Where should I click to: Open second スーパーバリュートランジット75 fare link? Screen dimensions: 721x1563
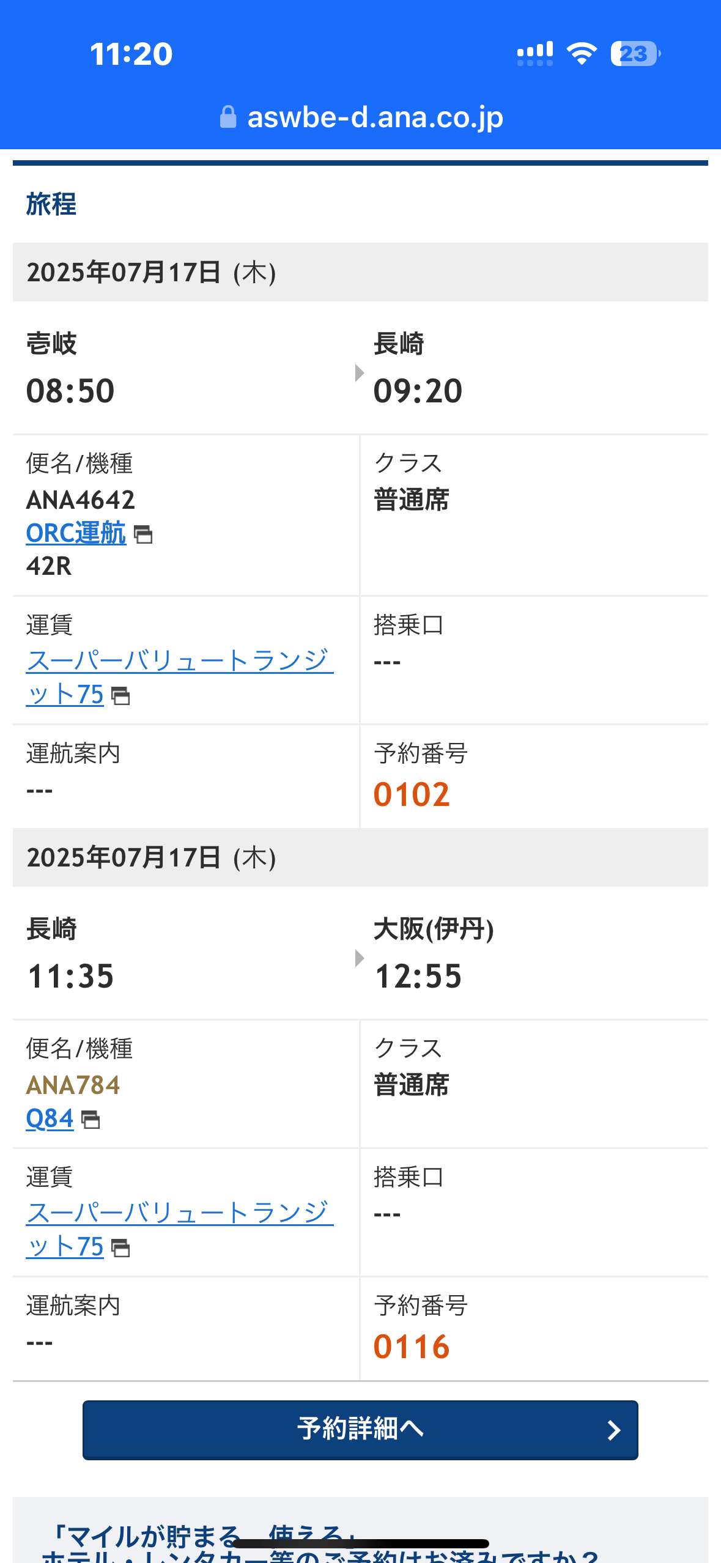(179, 1230)
